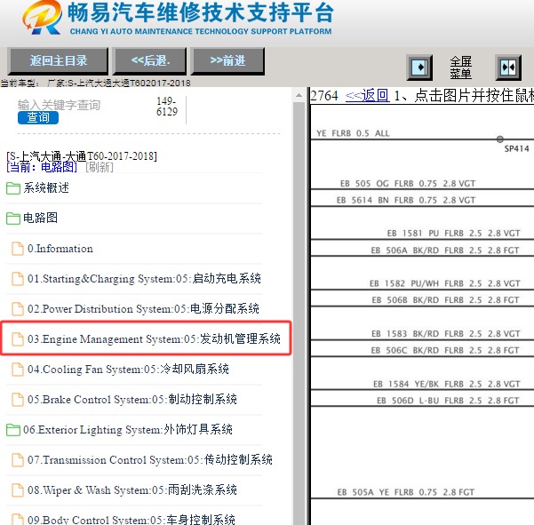Screen dimensions: 534x525
Task: Click wire label EB 5614 BN FLRB 0.75
Action: pyautogui.click(x=406, y=200)
